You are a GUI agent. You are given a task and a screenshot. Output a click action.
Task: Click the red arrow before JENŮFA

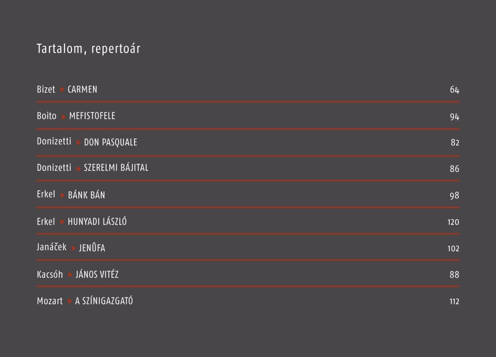click(74, 248)
